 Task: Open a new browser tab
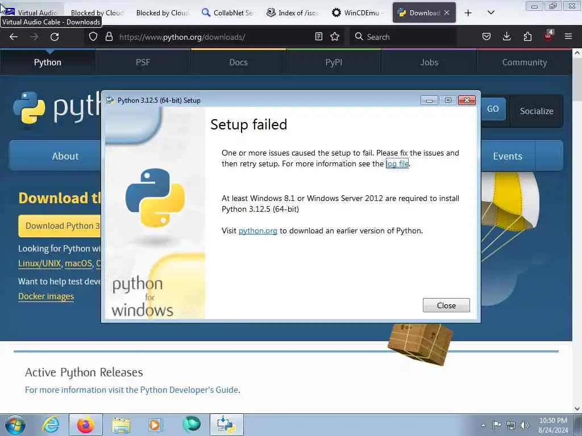(x=468, y=13)
